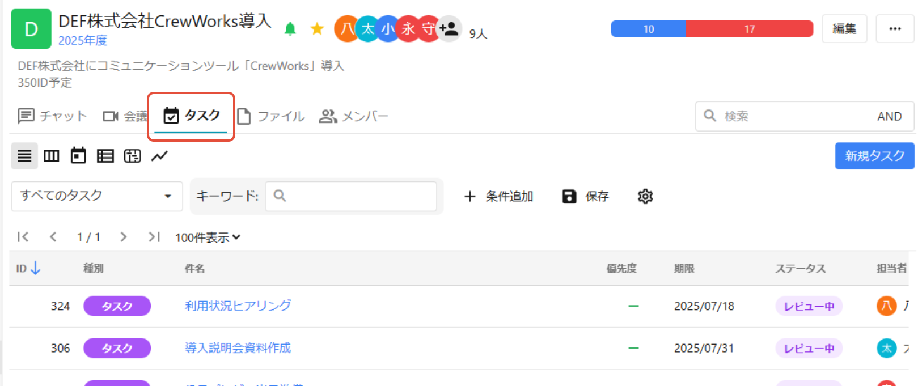Sort by the ID column header

tap(28, 268)
